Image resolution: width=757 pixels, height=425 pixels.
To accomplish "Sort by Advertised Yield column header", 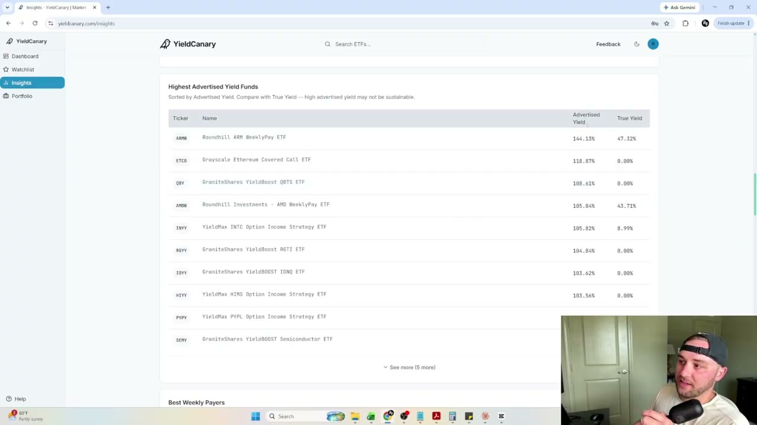I will point(586,119).
